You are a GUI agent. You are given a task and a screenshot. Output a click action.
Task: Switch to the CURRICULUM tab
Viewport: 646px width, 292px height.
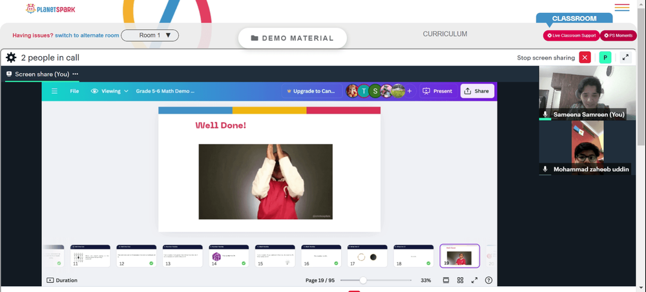tap(445, 34)
